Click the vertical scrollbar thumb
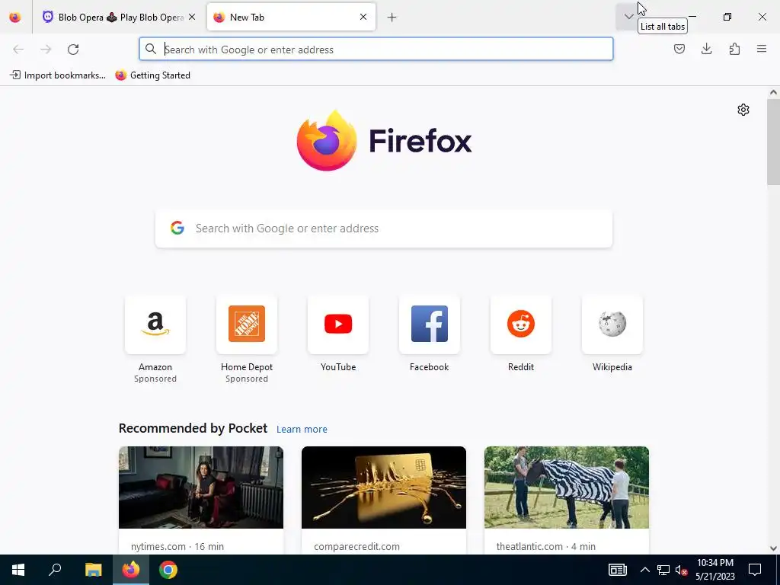Viewport: 780px width, 585px height. 773,141
